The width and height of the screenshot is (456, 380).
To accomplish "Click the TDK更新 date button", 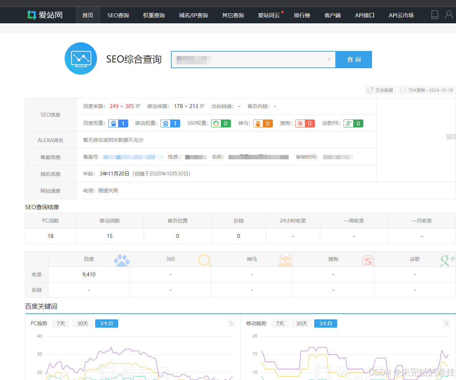I will (427, 90).
